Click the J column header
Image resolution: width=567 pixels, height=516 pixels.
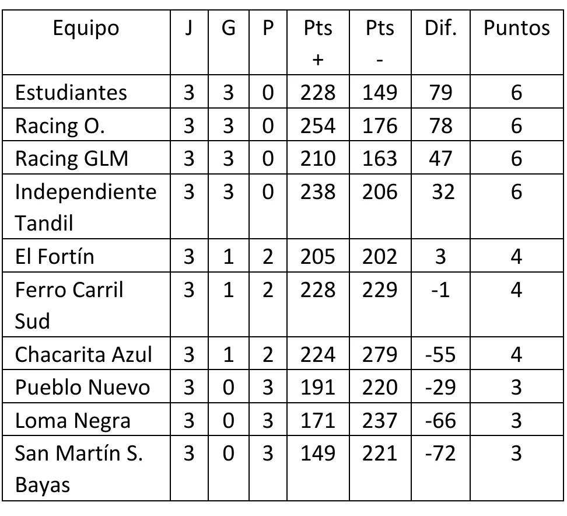(x=188, y=27)
